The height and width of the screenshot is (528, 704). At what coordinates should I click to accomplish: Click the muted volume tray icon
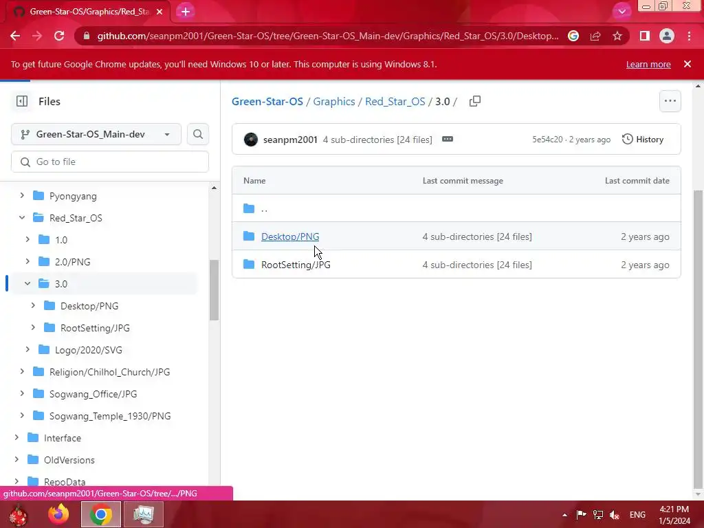point(615,515)
